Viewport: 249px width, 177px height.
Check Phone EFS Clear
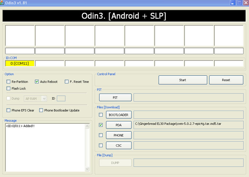pos(8,110)
